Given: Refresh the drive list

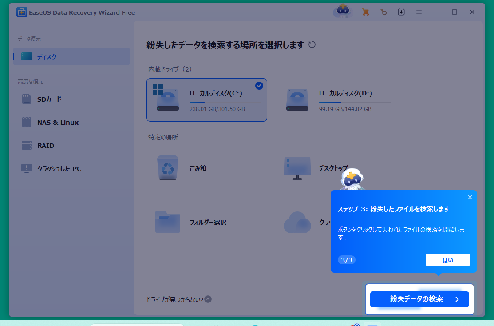Looking at the screenshot, I should click(x=312, y=44).
